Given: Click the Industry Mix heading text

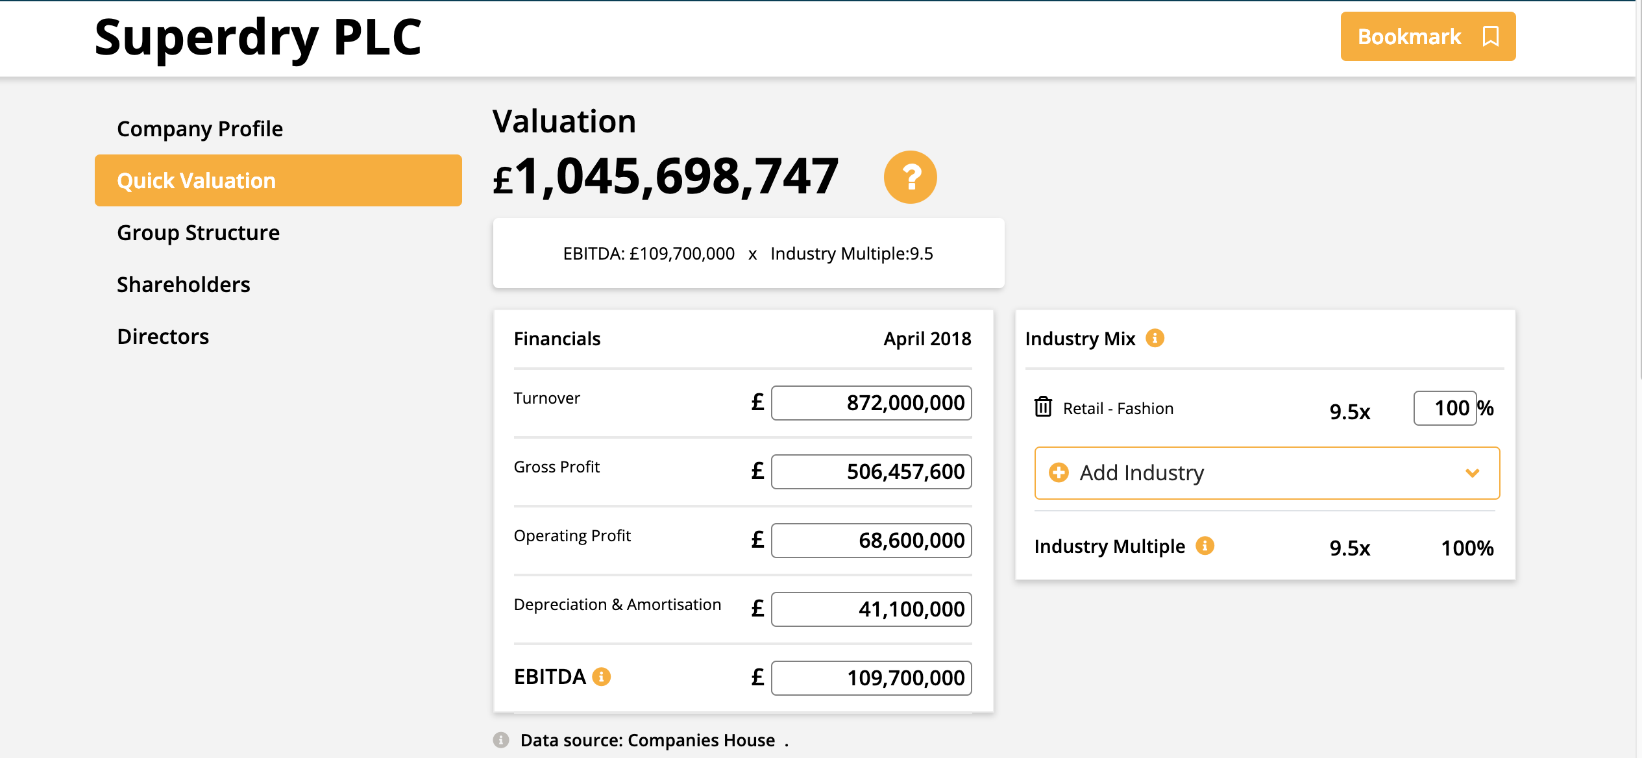Looking at the screenshot, I should point(1080,338).
